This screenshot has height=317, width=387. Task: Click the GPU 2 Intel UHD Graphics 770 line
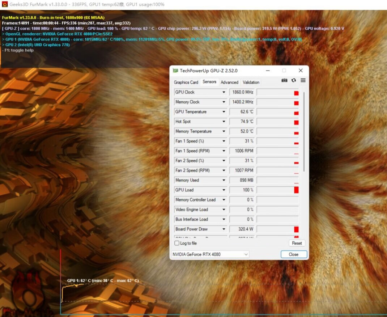[x=36, y=45]
